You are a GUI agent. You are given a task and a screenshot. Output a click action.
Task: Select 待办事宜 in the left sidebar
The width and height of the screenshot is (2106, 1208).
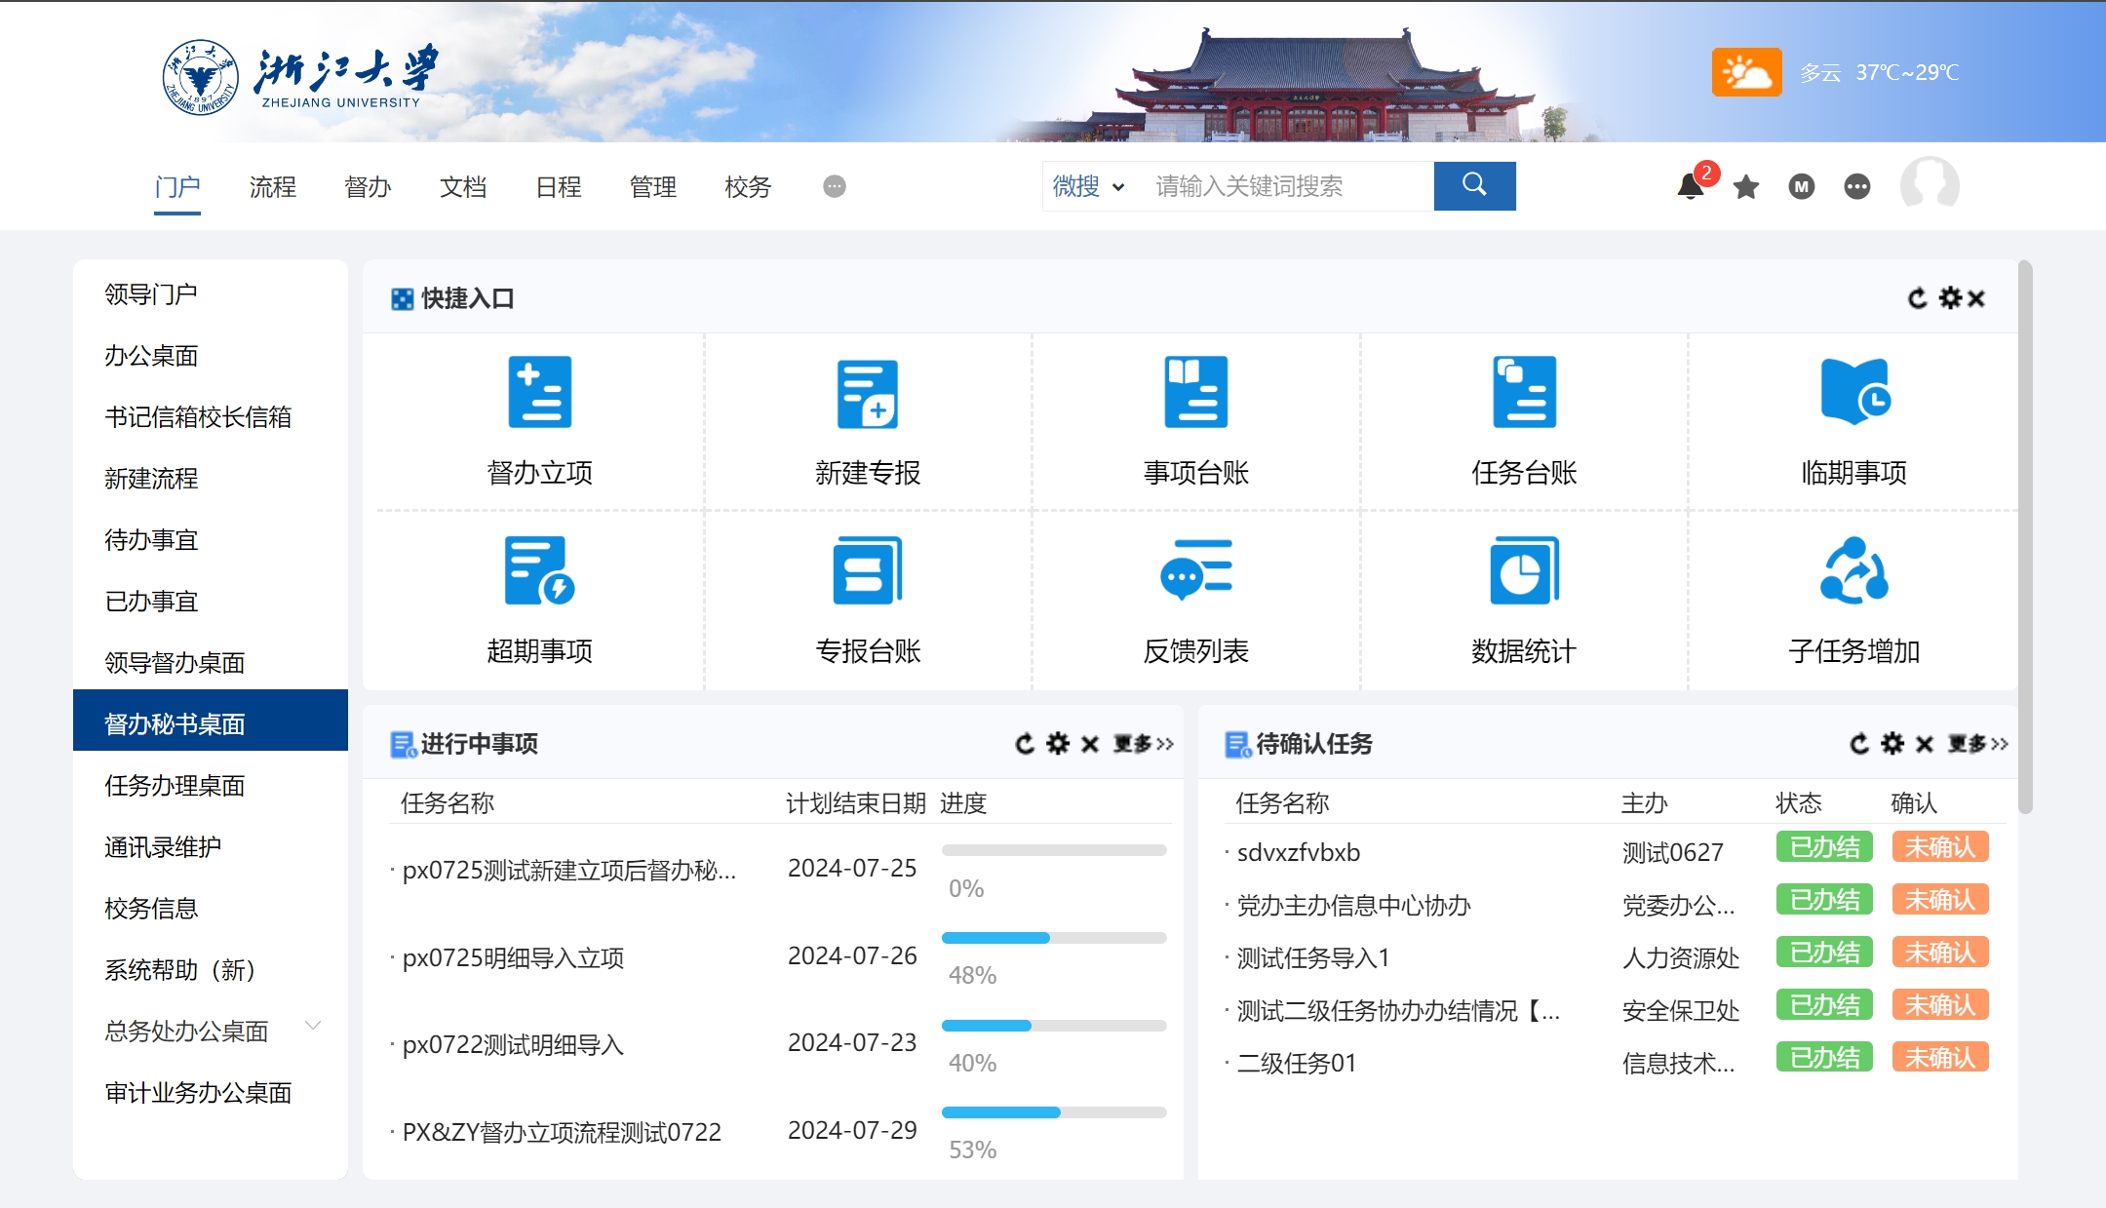click(152, 540)
